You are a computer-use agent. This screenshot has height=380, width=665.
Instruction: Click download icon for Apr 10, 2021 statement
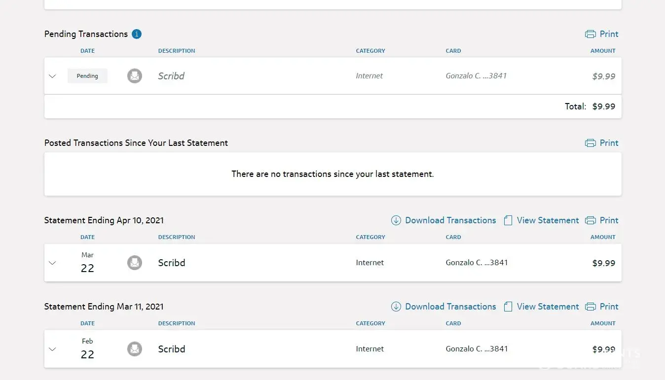coord(396,220)
